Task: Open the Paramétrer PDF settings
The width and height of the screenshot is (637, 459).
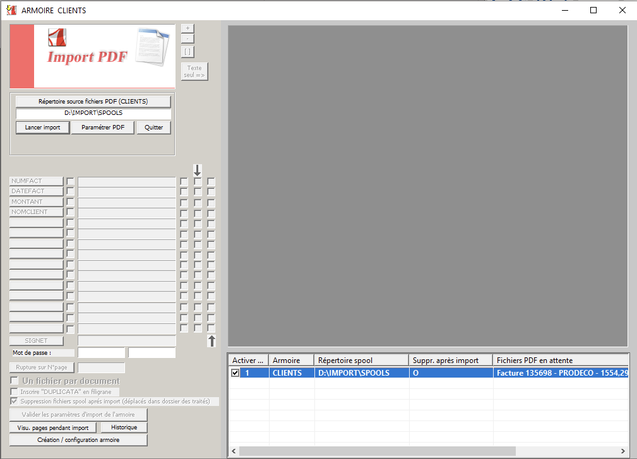Action: [x=103, y=128]
